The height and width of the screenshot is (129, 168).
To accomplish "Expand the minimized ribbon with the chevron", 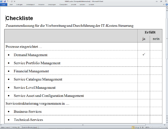I will click(163, 5).
